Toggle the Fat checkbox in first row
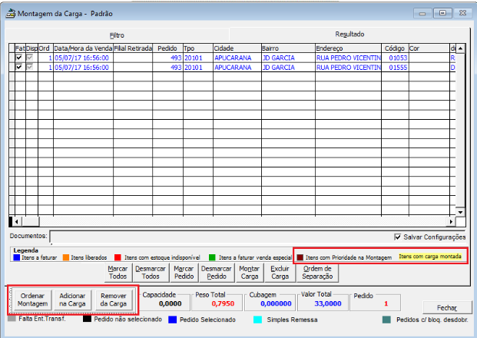Screen dimensions: 477x338 (19, 58)
